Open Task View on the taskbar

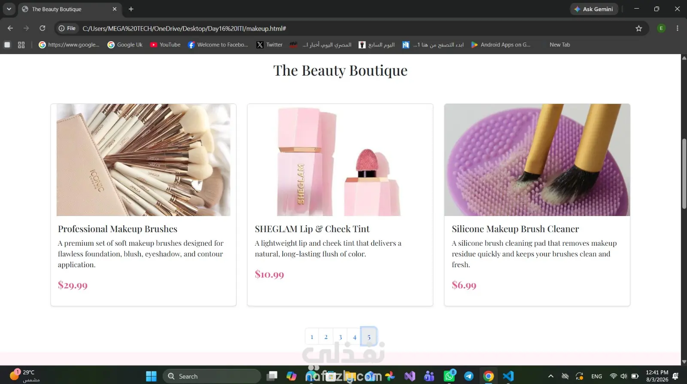272,376
